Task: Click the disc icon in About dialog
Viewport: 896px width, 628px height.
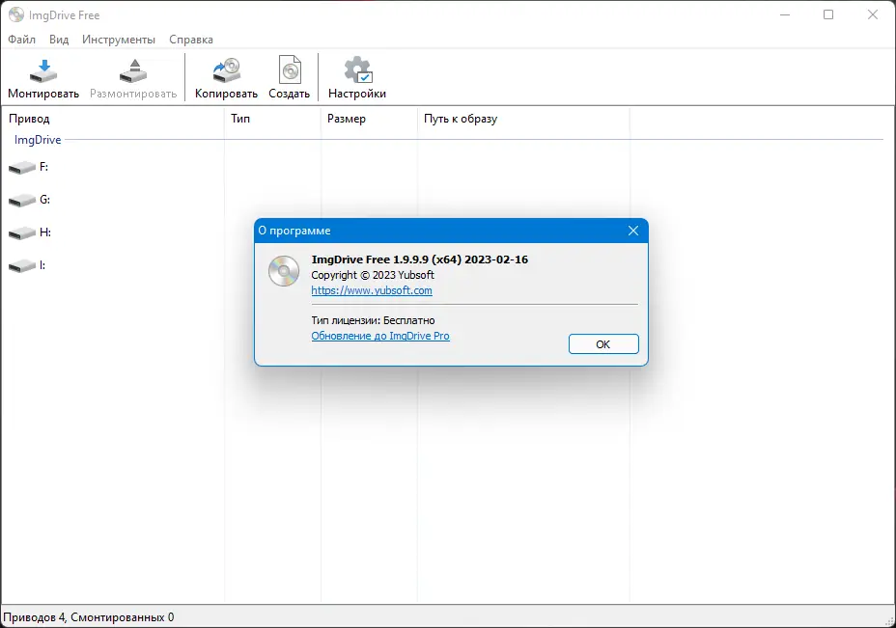Action: pyautogui.click(x=284, y=271)
